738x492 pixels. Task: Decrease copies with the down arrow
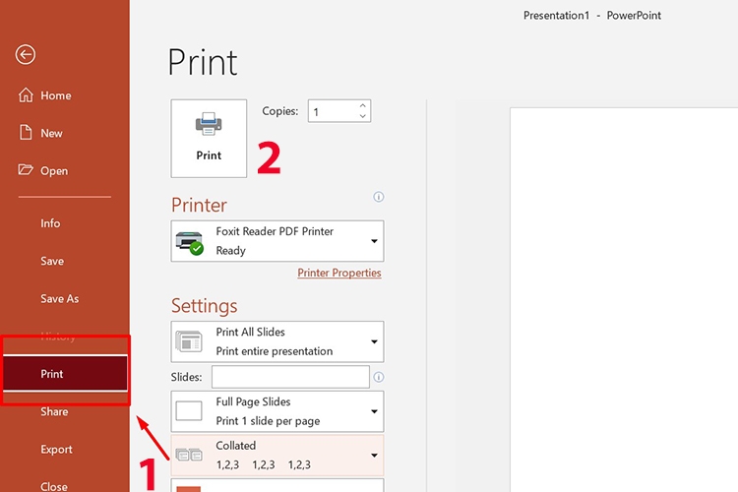(x=362, y=116)
